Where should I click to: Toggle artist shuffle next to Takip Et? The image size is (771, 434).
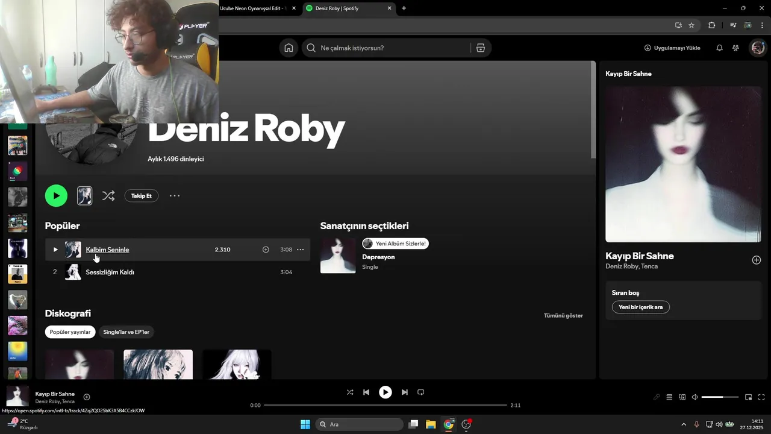pos(108,196)
